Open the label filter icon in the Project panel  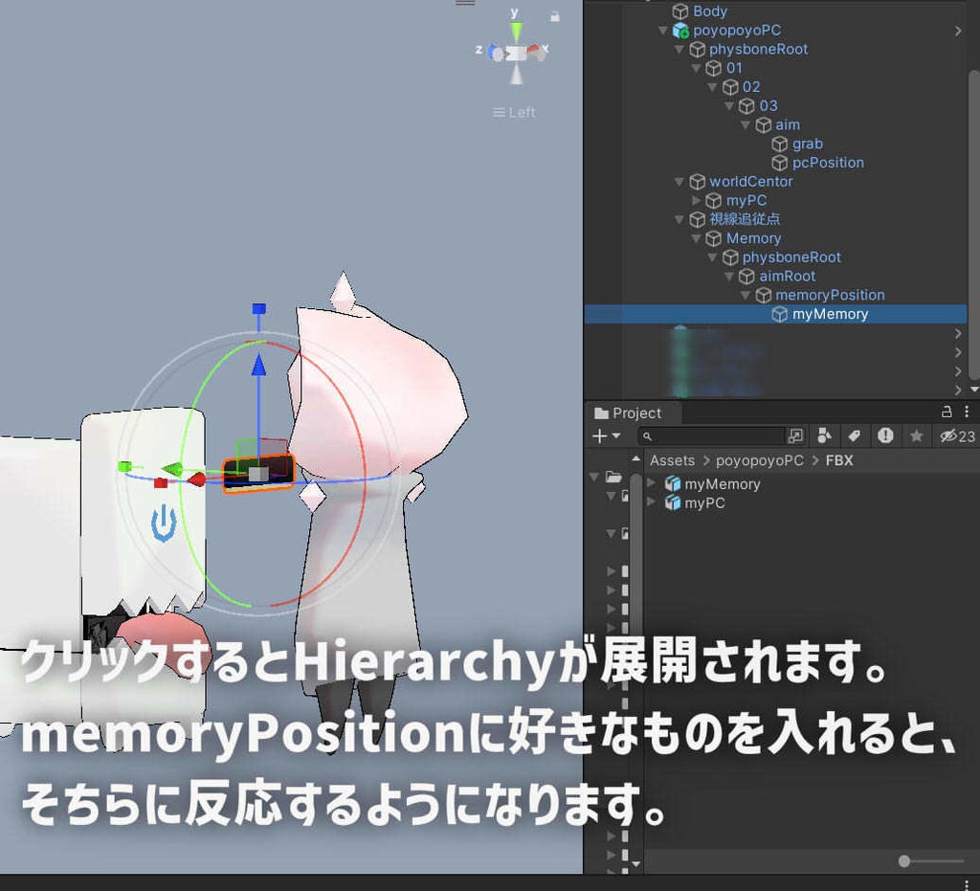(855, 436)
